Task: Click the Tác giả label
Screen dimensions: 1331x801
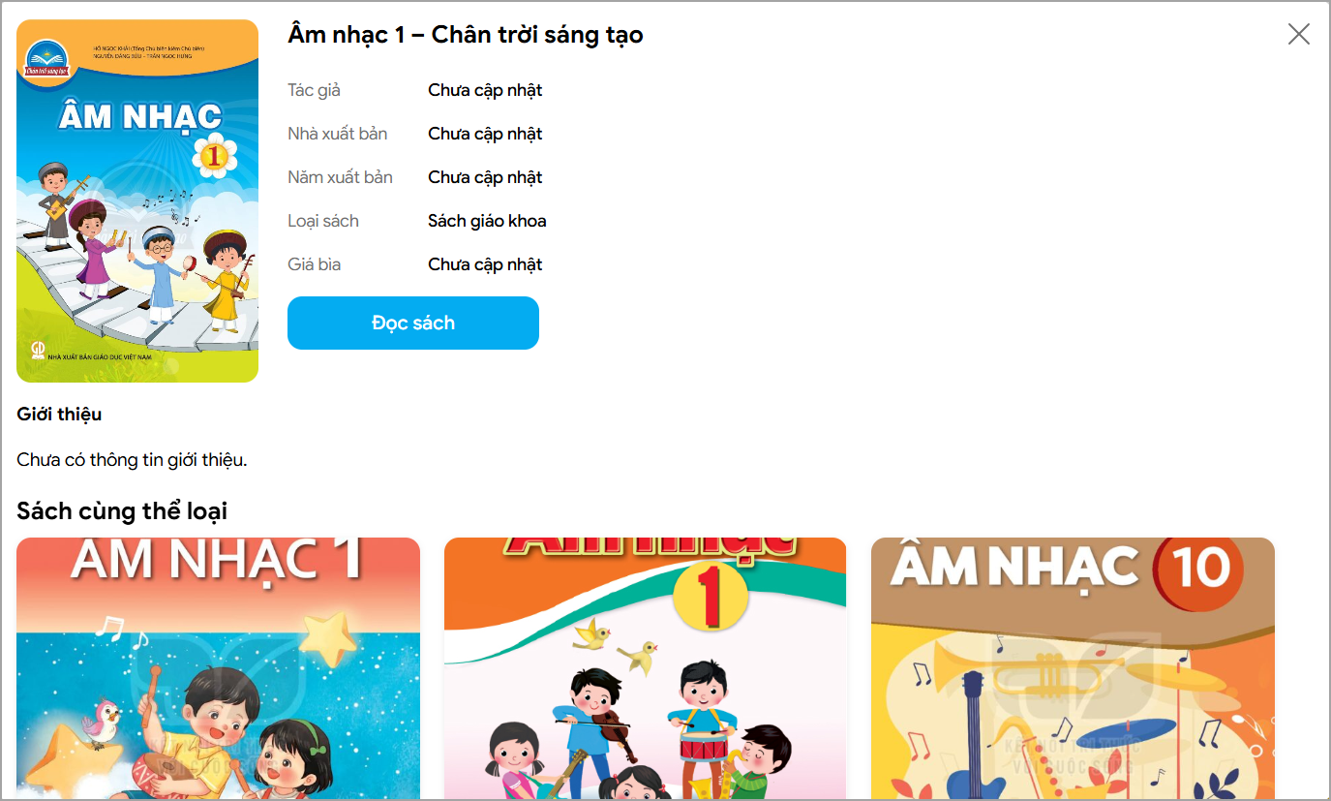Action: pos(314,90)
